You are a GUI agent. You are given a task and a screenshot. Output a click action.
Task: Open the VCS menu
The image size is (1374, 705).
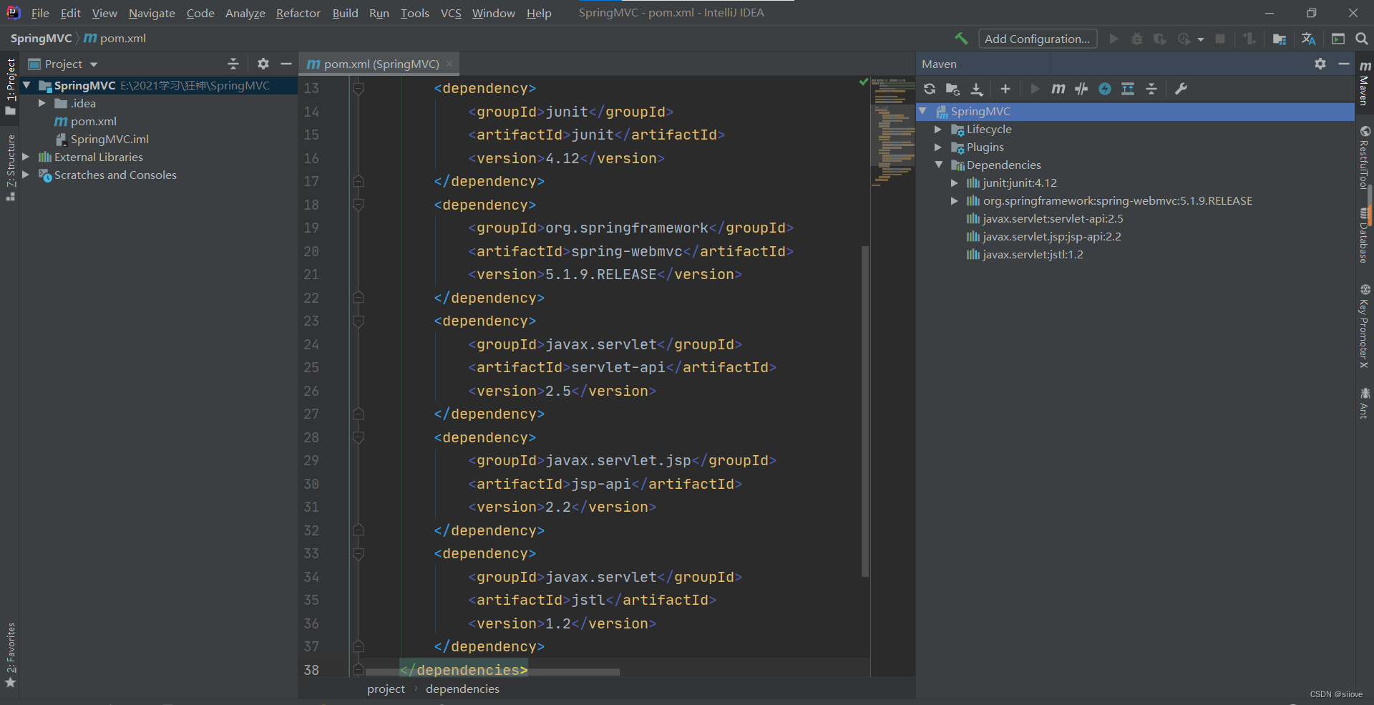click(451, 13)
